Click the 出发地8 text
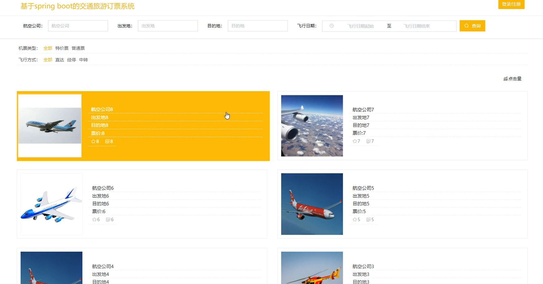 99,117
